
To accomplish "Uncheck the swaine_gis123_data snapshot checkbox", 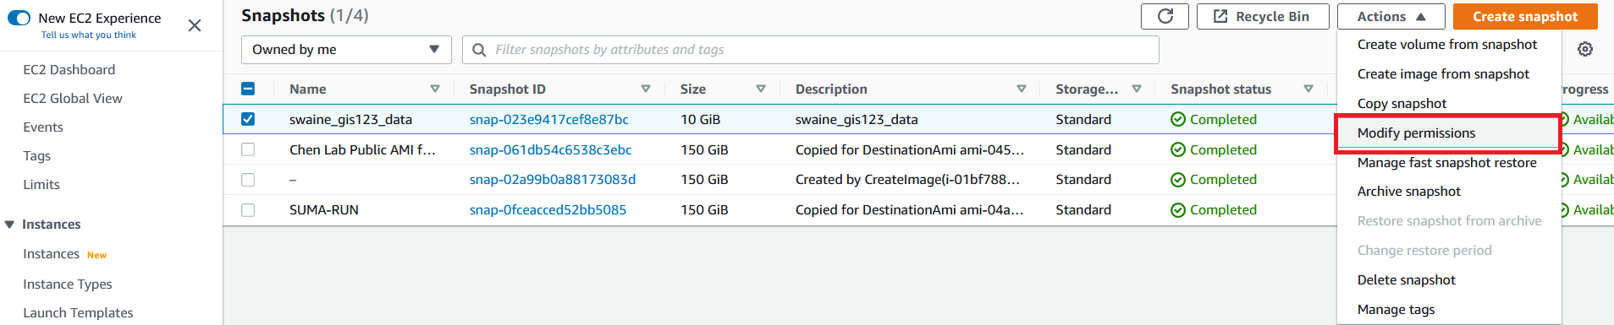I will 248,119.
